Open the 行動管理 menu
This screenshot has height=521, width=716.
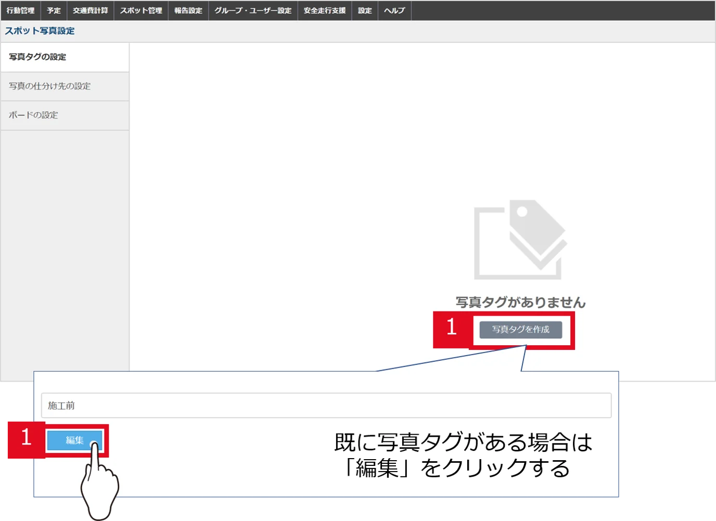pyautogui.click(x=20, y=10)
